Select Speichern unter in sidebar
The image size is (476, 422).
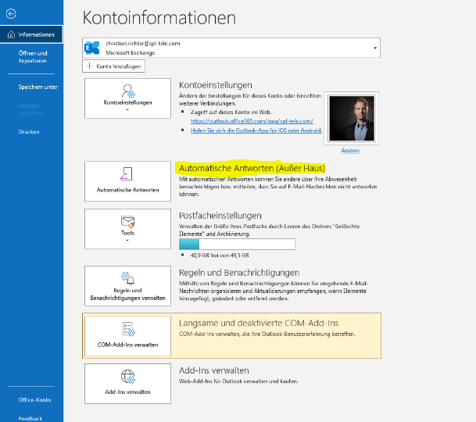pyautogui.click(x=38, y=87)
